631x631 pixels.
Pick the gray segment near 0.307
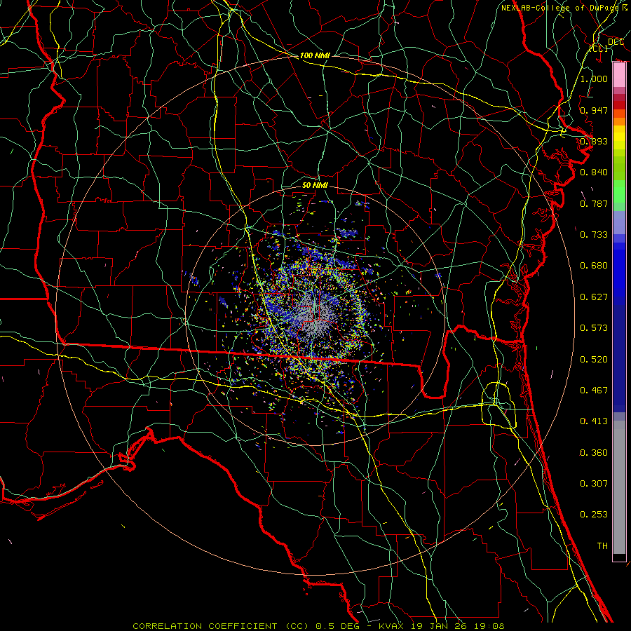pos(619,487)
